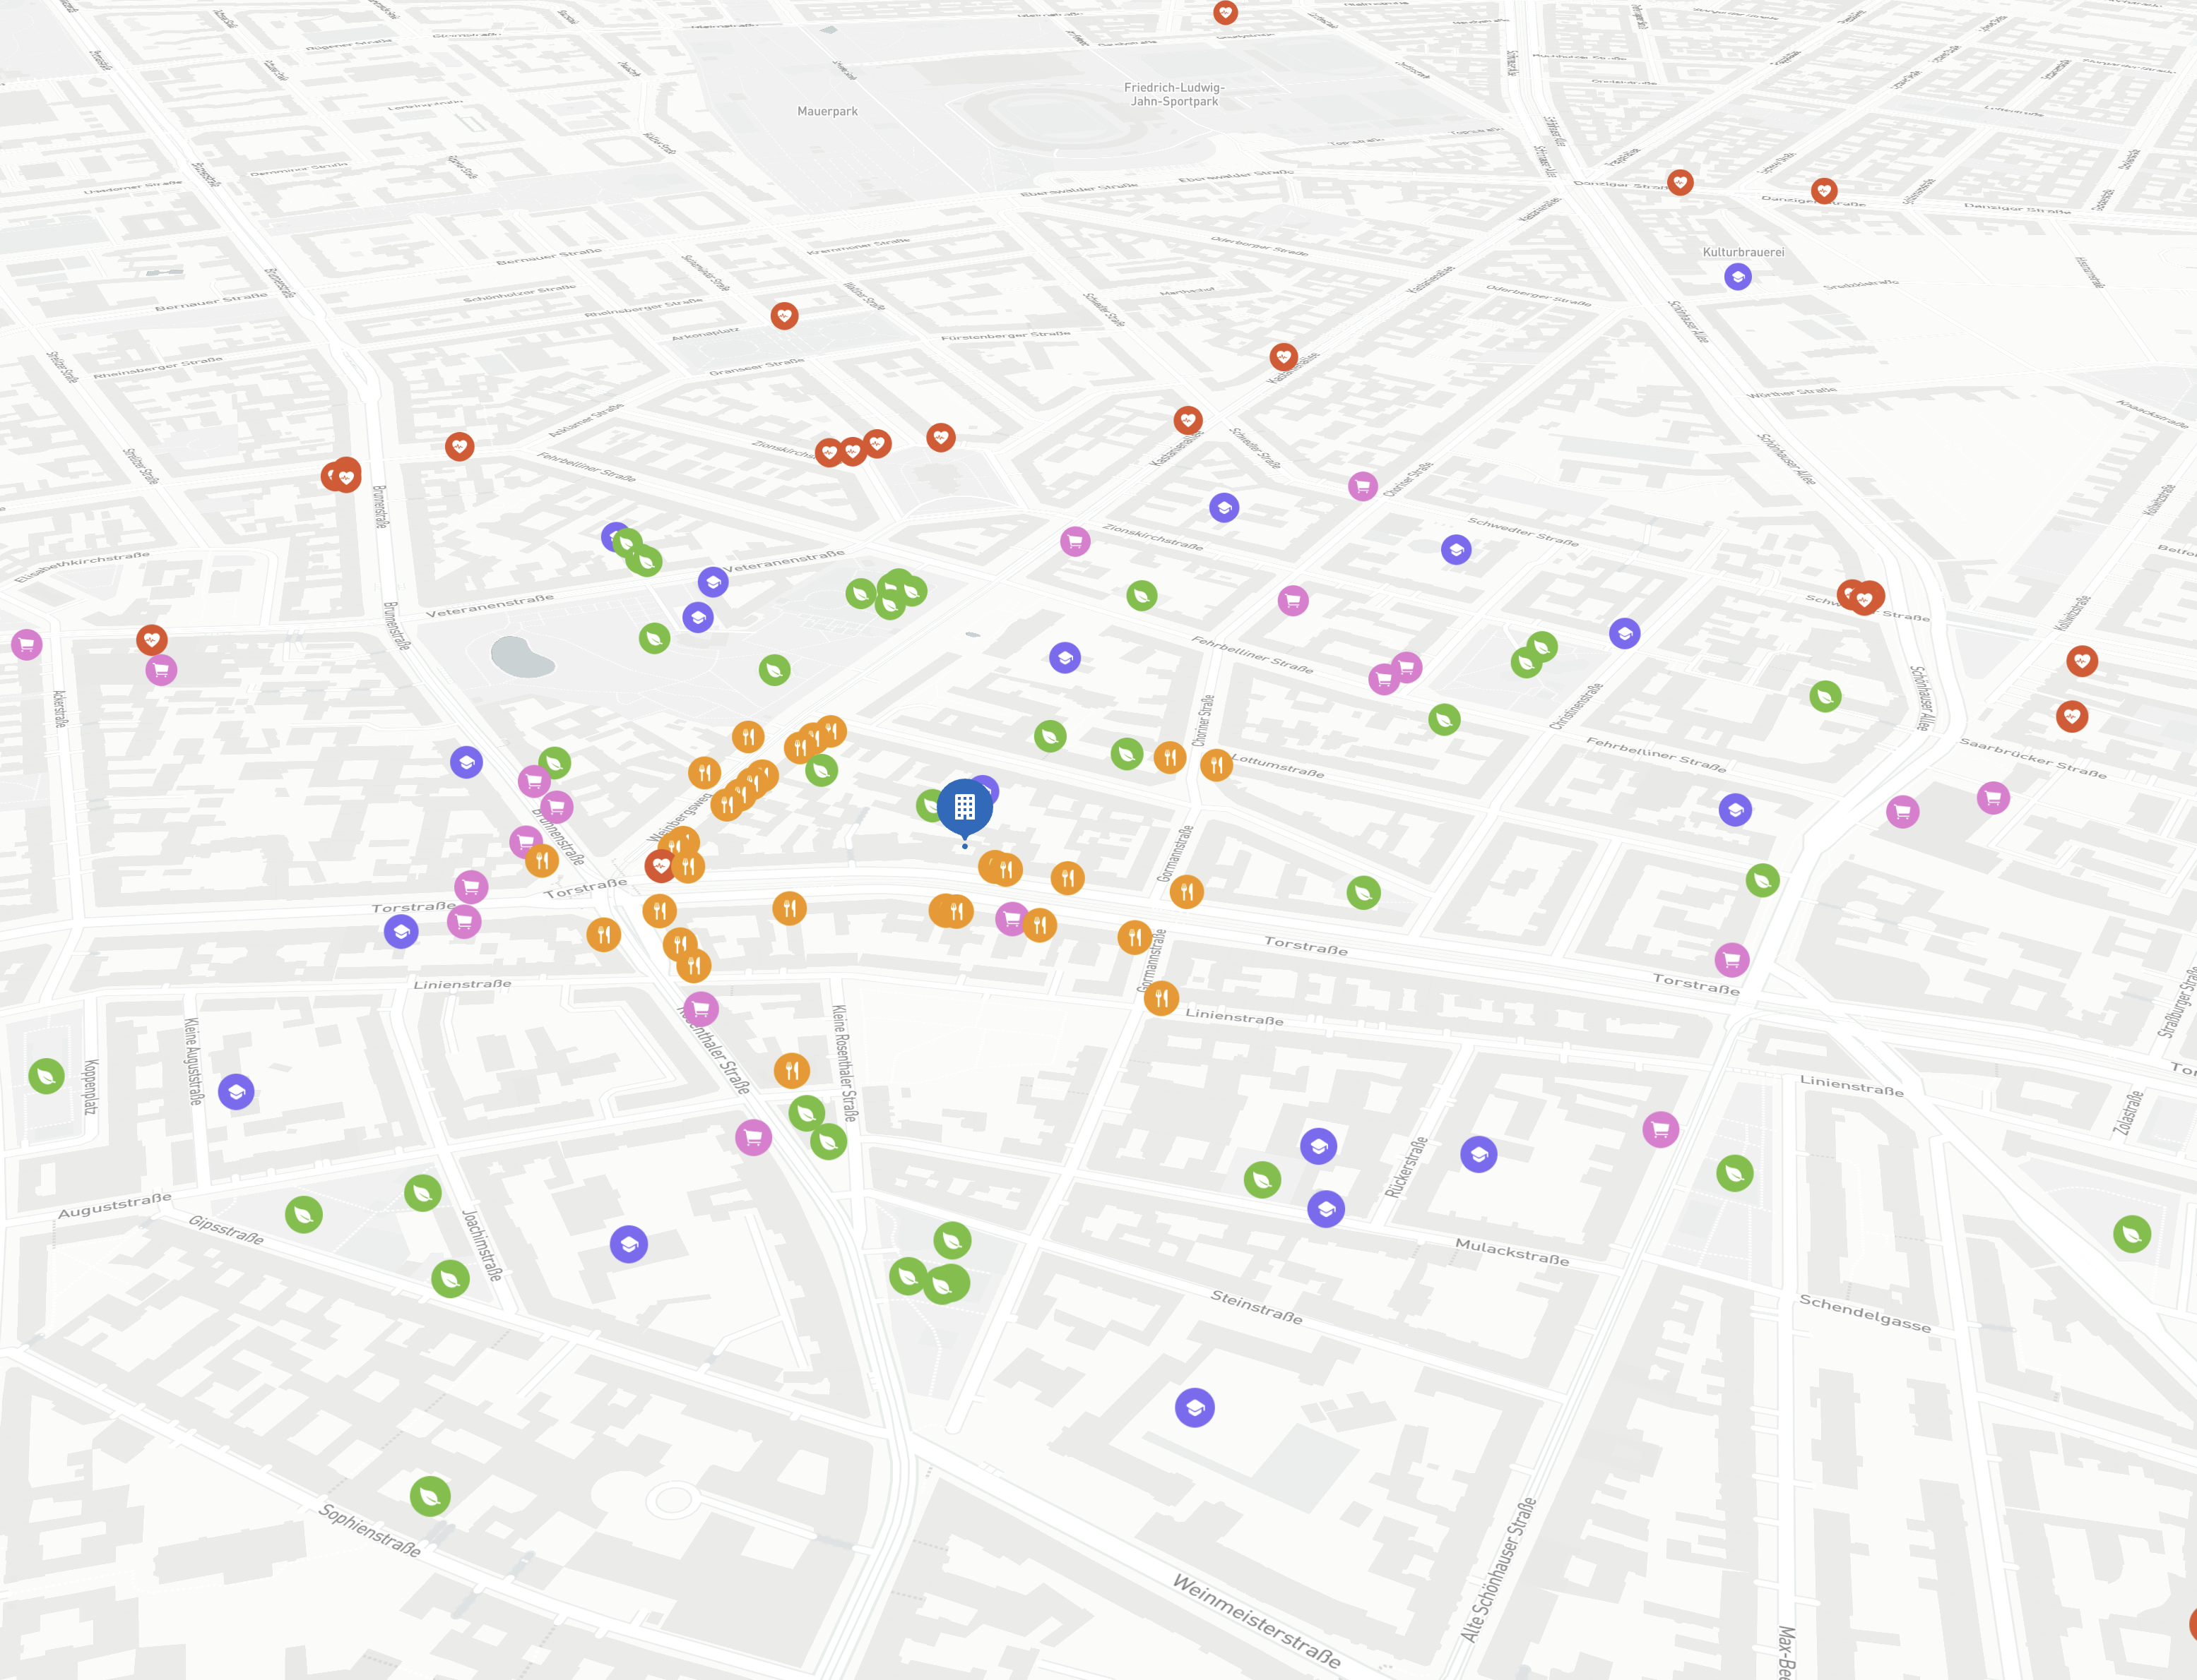2197x1680 pixels.
Task: Select education marker below Kulturbrauerei label
Action: pos(1738,277)
